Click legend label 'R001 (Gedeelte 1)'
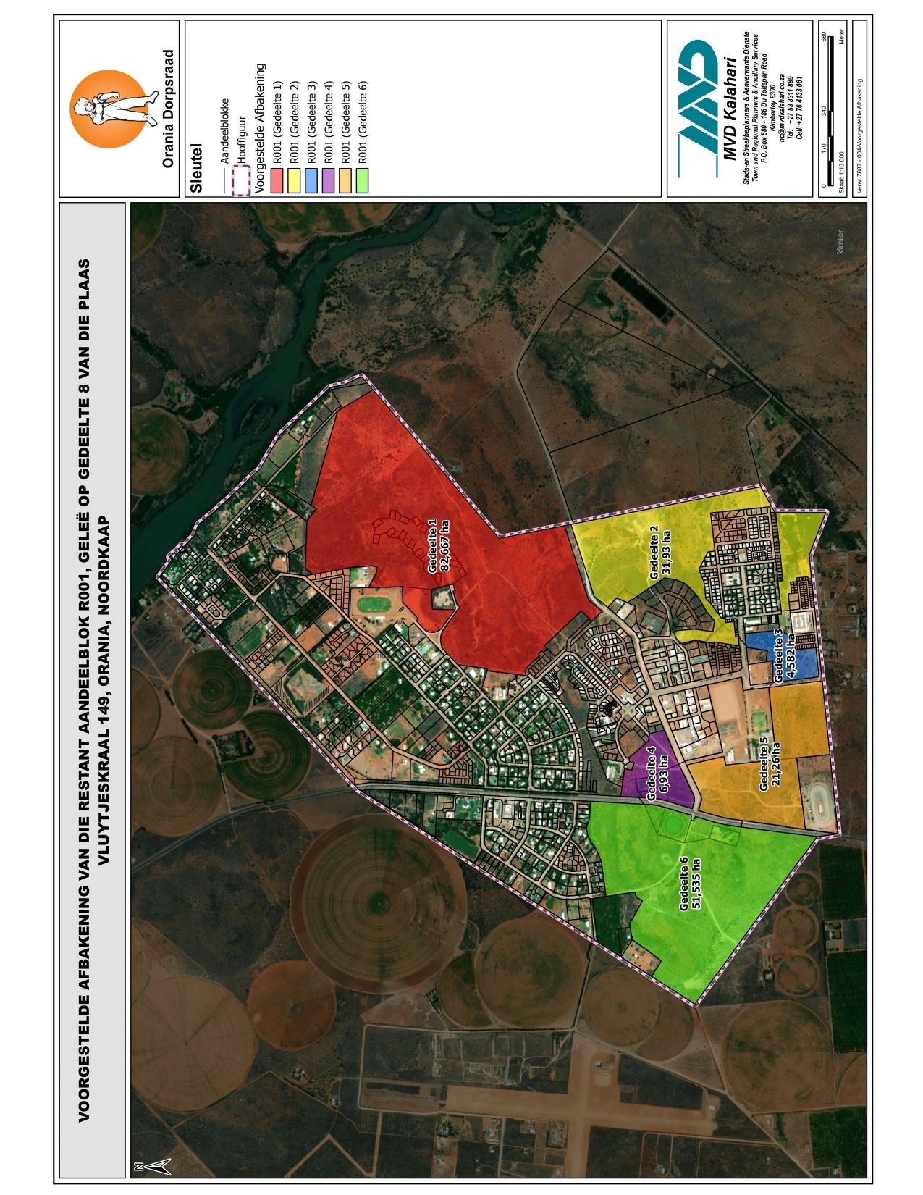This screenshot has height=1195, width=923. pyautogui.click(x=278, y=122)
